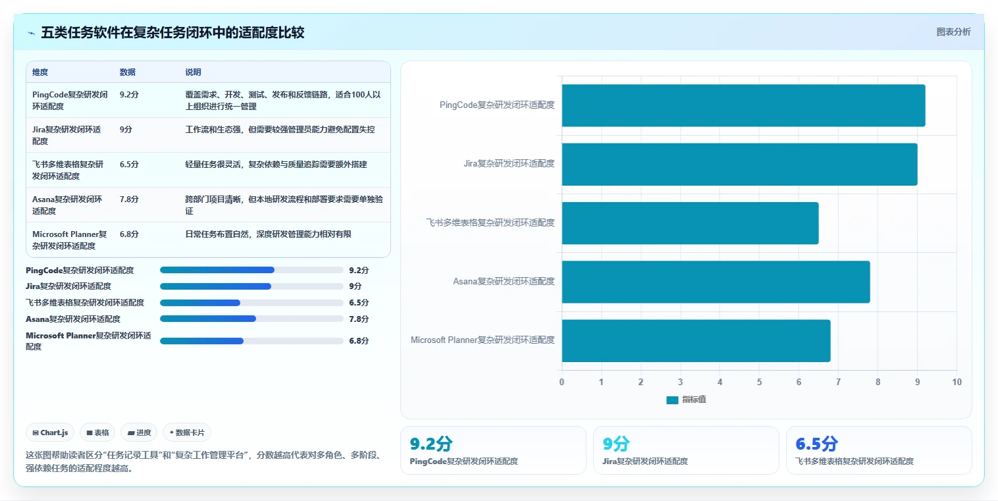This screenshot has width=998, height=501.
Task: Click the 飞书多维表格 progress bar
Action: (x=251, y=303)
